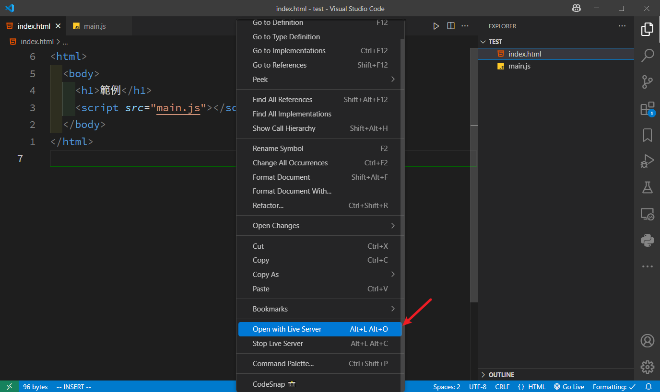Show additional views ellipsis in activity bar

[647, 266]
